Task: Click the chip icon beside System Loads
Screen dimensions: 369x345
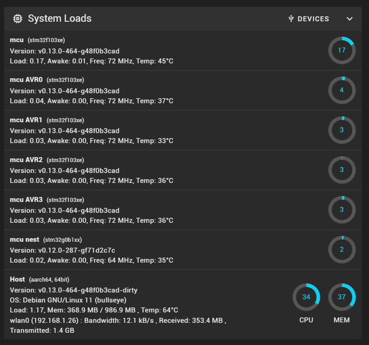Action: pyautogui.click(x=18, y=19)
